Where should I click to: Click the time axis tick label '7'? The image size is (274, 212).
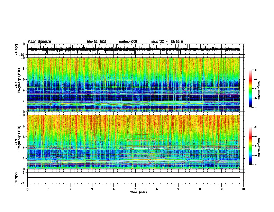coord(179,189)
